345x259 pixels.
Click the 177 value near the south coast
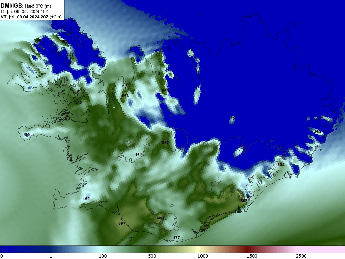pyautogui.click(x=176, y=238)
